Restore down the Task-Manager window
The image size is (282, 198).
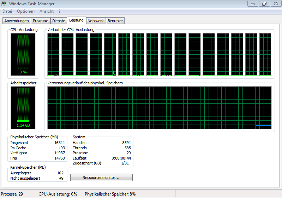tap(264, 4)
